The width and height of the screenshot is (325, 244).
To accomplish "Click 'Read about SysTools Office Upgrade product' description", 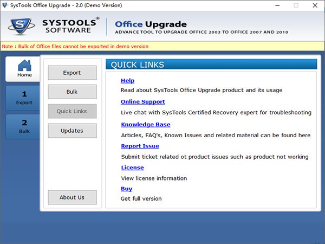I will click(201, 90).
